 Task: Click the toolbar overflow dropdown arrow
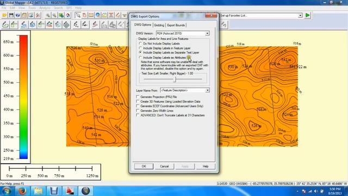point(125,15)
